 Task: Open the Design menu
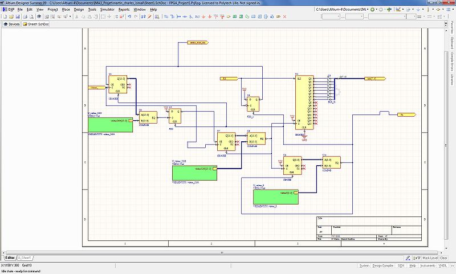coord(79,10)
